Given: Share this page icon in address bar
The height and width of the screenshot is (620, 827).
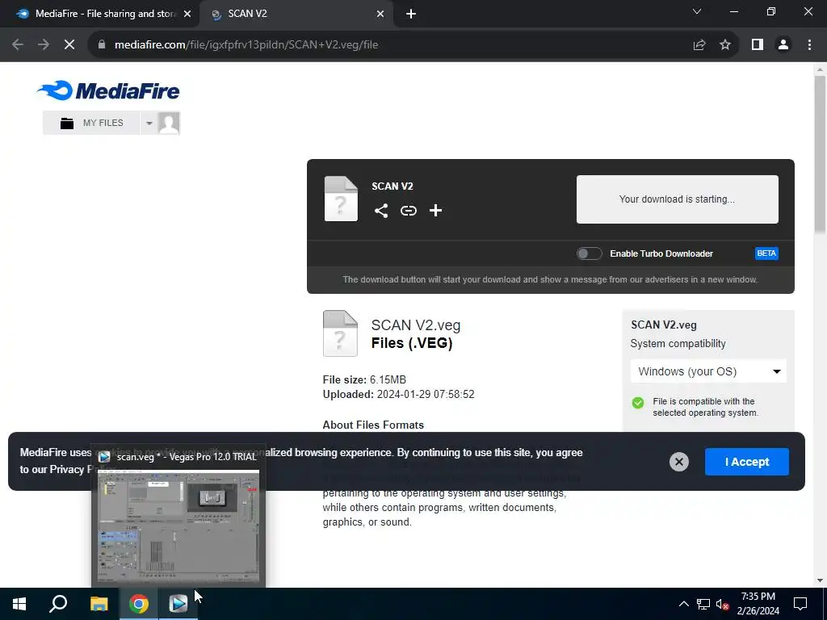Looking at the screenshot, I should [x=699, y=45].
